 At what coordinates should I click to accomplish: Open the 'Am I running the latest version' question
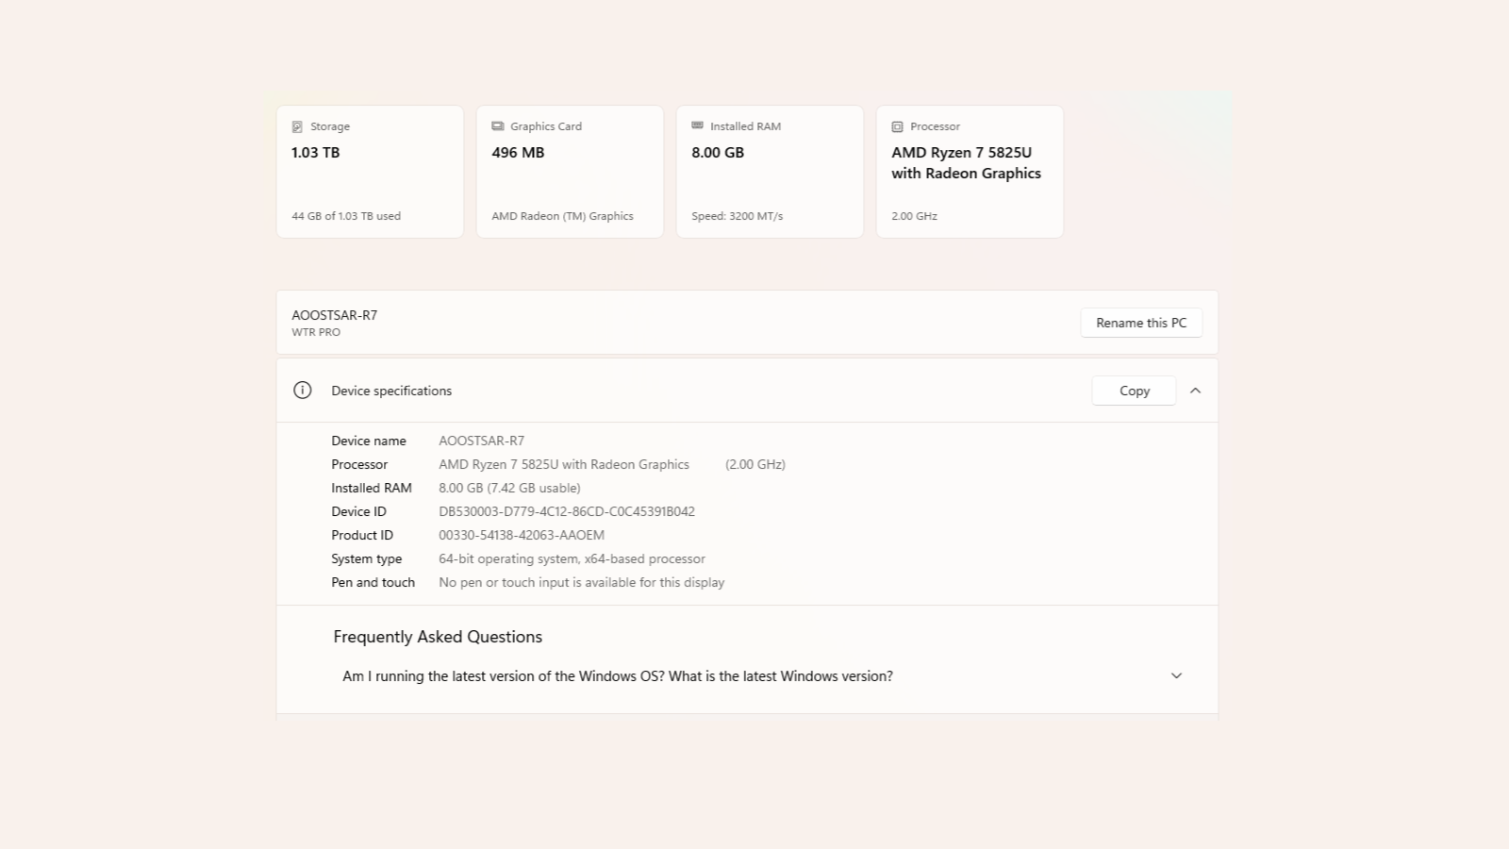(617, 676)
